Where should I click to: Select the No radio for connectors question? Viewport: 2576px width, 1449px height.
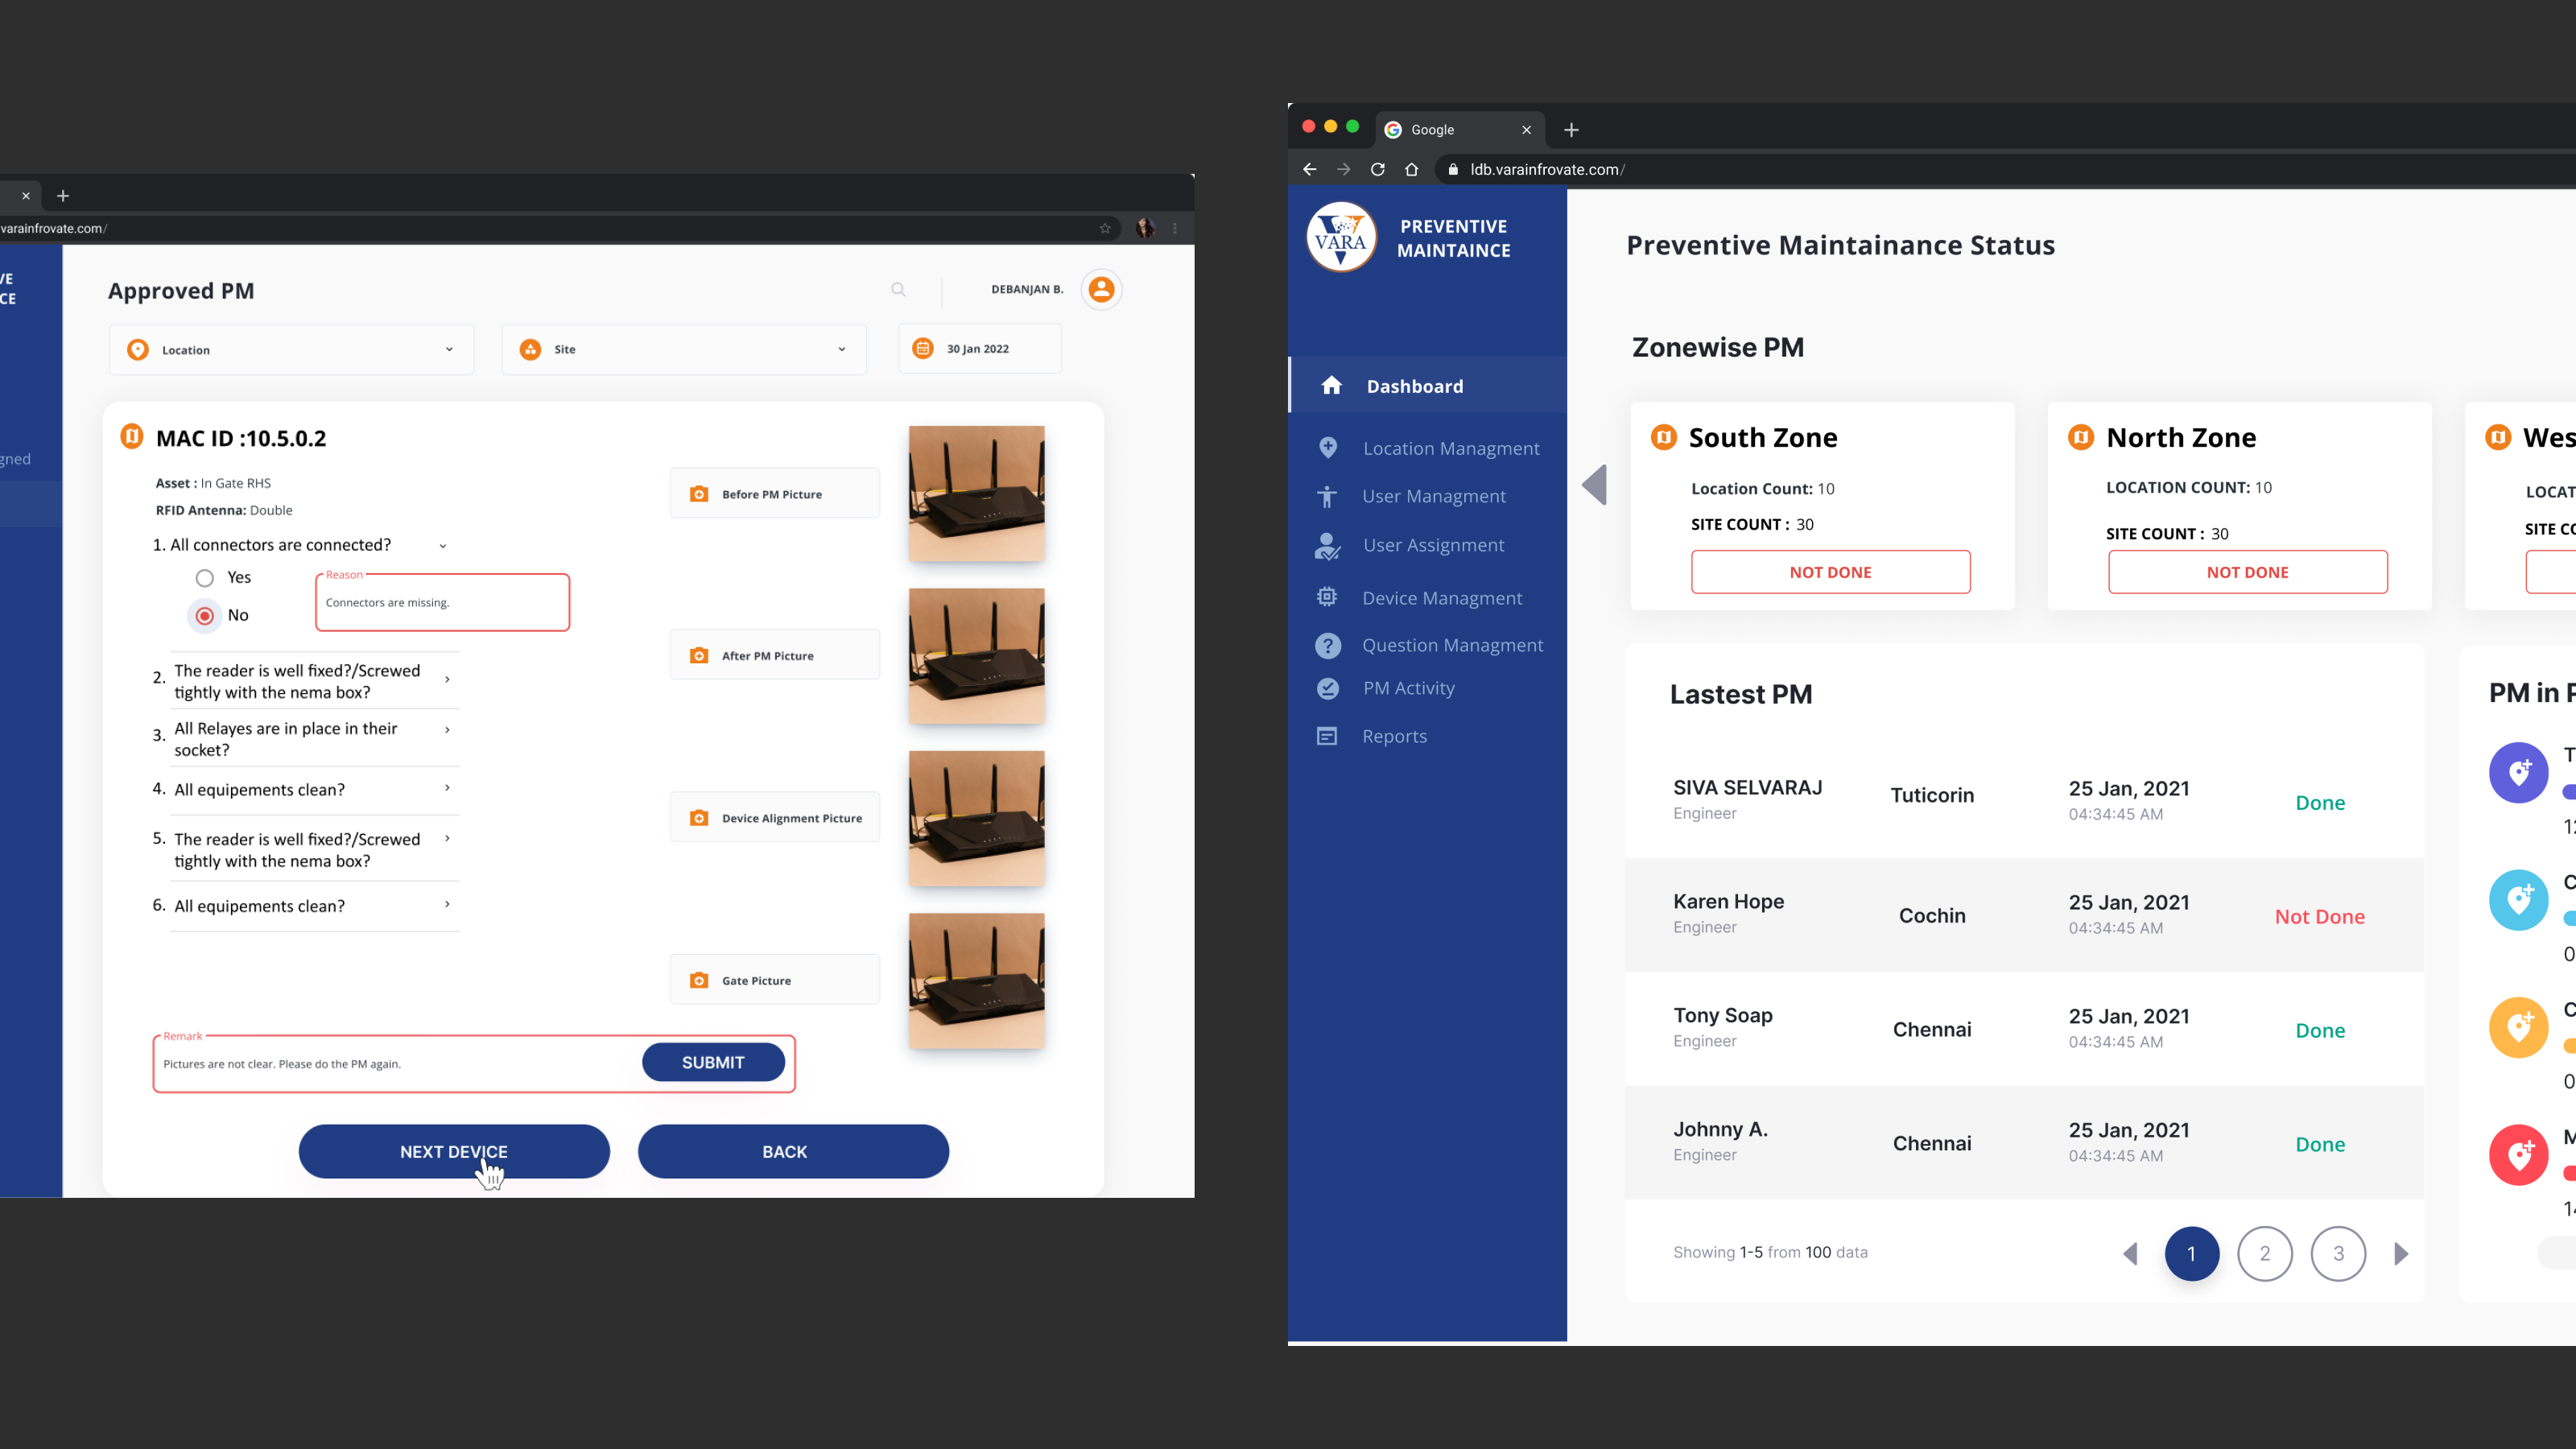tap(205, 615)
